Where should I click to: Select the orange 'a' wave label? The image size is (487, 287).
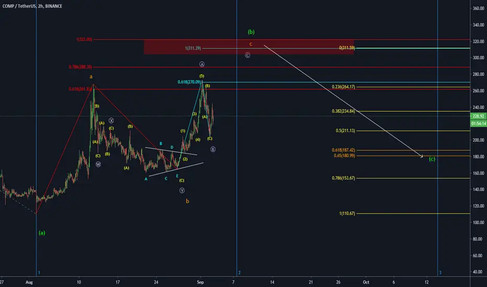click(91, 77)
